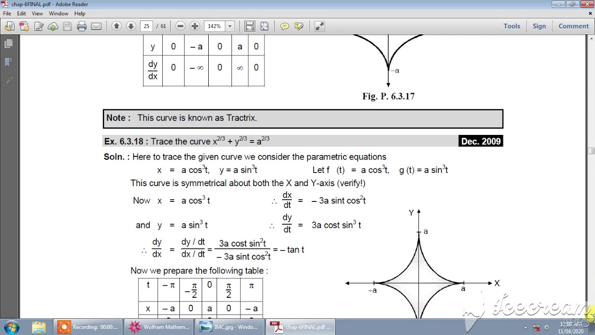Open the Help menu
The image size is (595, 335).
[x=79, y=13]
